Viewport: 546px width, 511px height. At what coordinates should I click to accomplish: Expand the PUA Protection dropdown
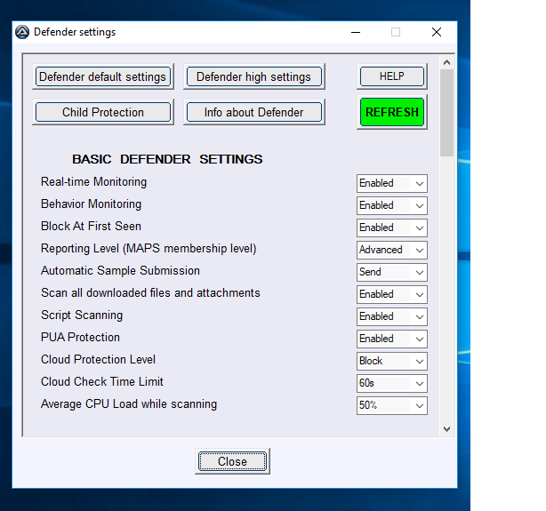click(391, 339)
